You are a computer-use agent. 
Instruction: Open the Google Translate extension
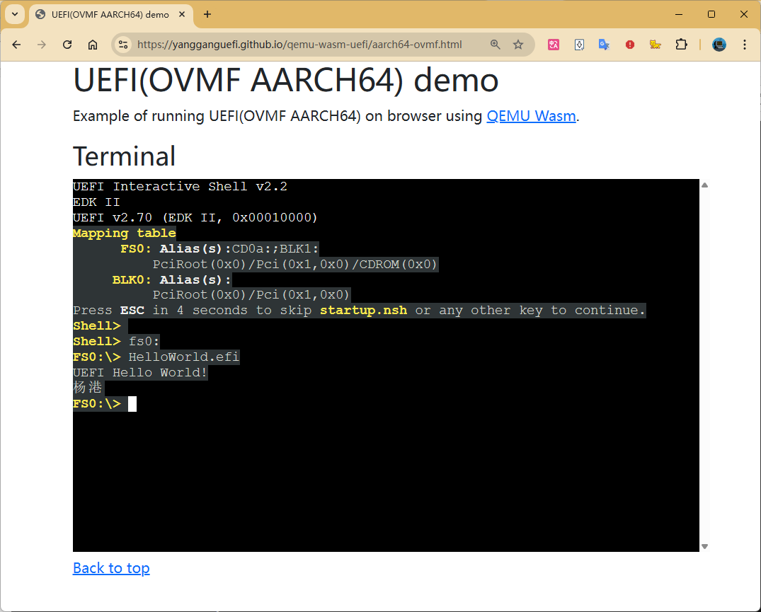click(605, 45)
